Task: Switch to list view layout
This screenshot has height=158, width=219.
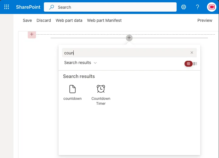Action: point(195,64)
